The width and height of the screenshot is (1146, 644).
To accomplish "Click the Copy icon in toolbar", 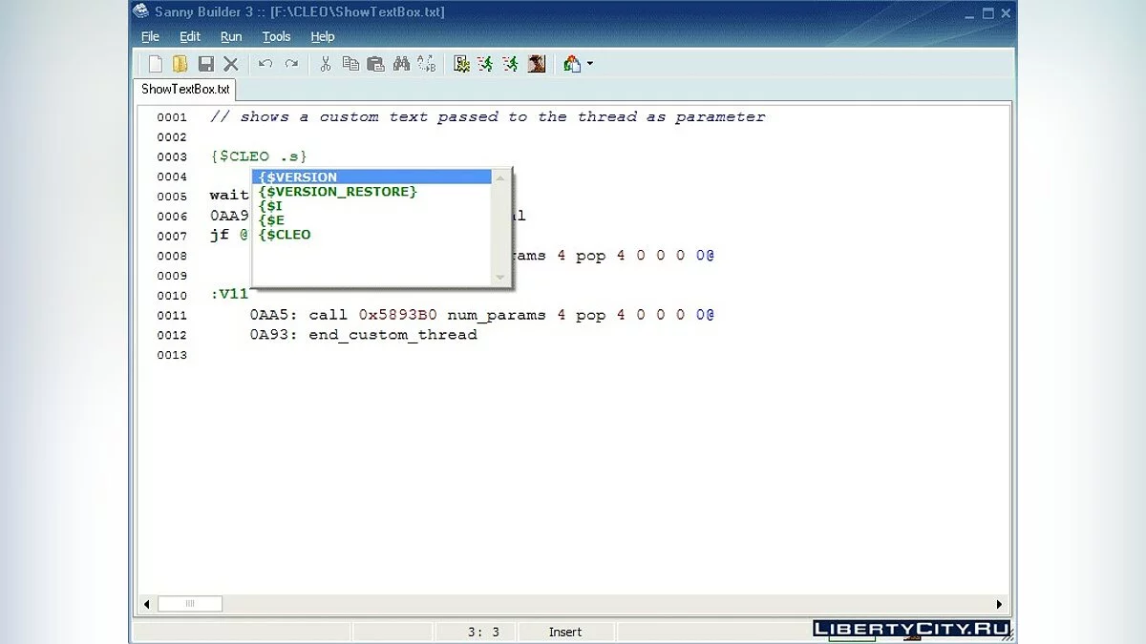I will [x=350, y=64].
